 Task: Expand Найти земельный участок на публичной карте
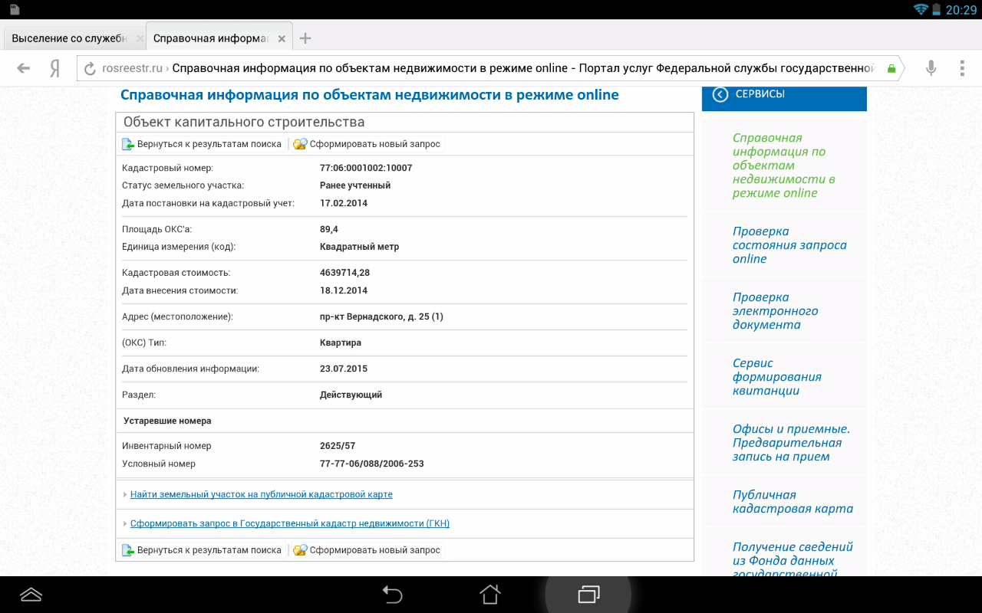coord(261,495)
